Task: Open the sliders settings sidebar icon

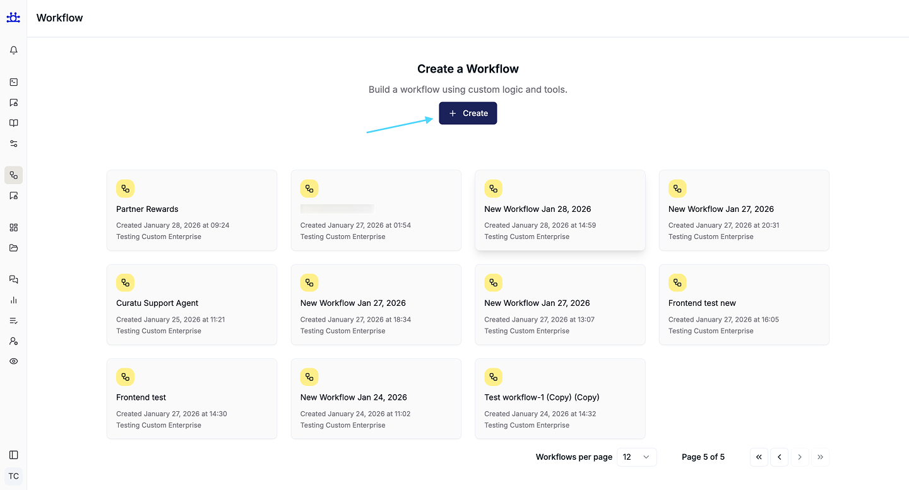Action: pos(13,144)
